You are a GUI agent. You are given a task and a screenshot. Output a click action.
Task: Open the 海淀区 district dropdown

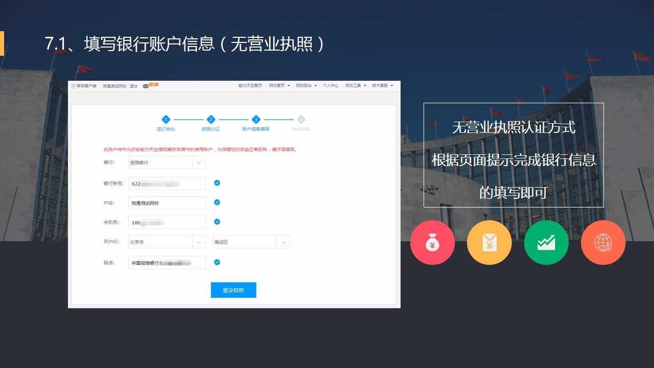283,242
